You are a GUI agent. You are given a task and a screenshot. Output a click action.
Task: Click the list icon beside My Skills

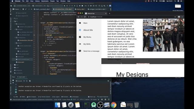click(80, 44)
